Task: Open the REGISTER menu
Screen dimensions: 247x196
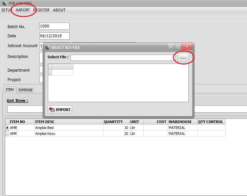Action: pyautogui.click(x=41, y=10)
